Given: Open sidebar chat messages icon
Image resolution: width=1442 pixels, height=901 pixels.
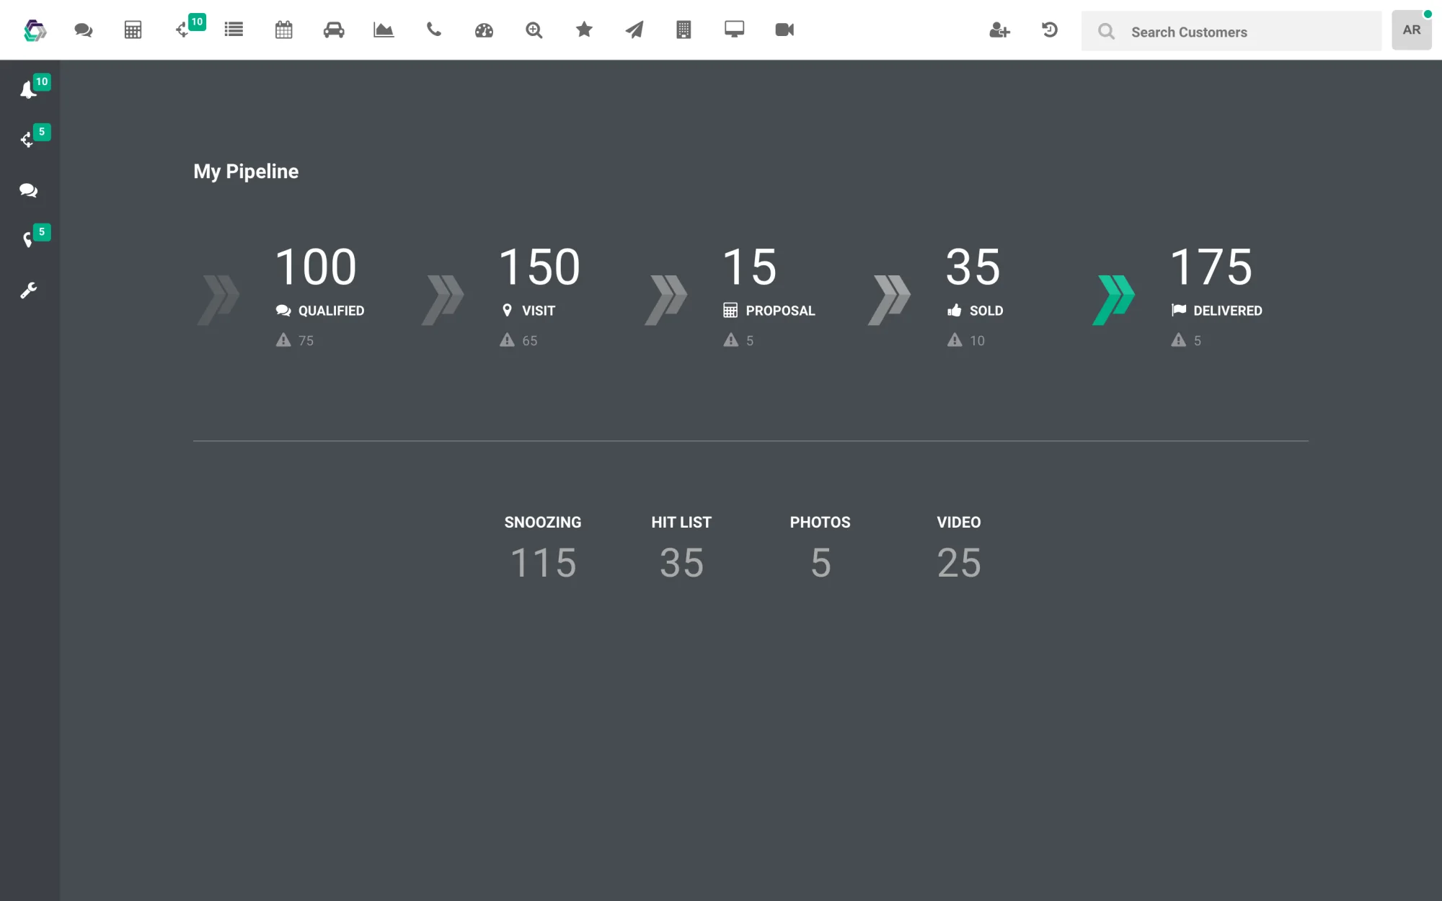Looking at the screenshot, I should [28, 190].
